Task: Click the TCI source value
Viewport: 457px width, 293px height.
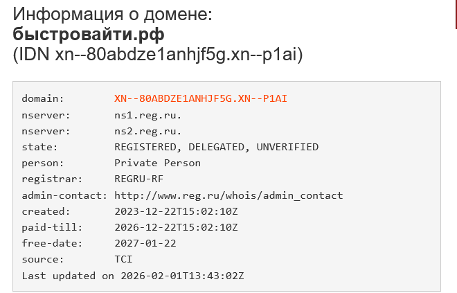Action: [x=123, y=259]
